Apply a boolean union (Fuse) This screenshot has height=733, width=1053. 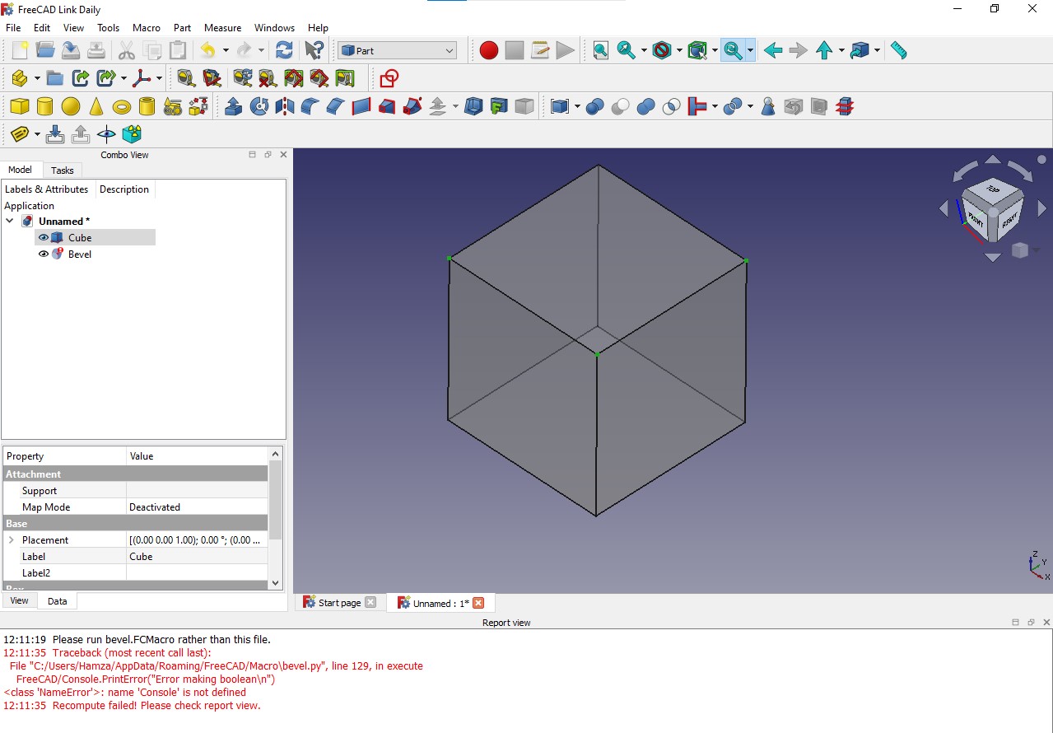(646, 105)
